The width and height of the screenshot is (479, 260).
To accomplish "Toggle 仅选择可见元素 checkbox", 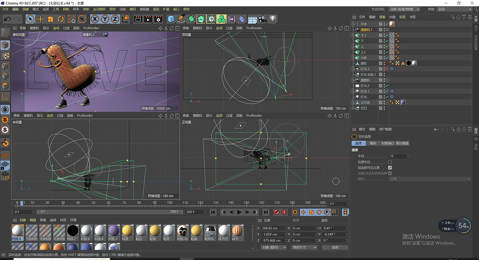I will (390, 168).
